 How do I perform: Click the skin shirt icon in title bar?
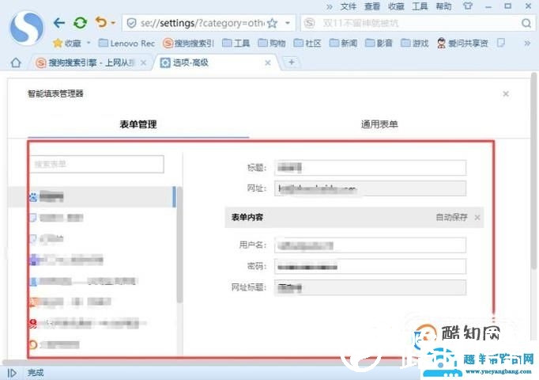coord(468,6)
